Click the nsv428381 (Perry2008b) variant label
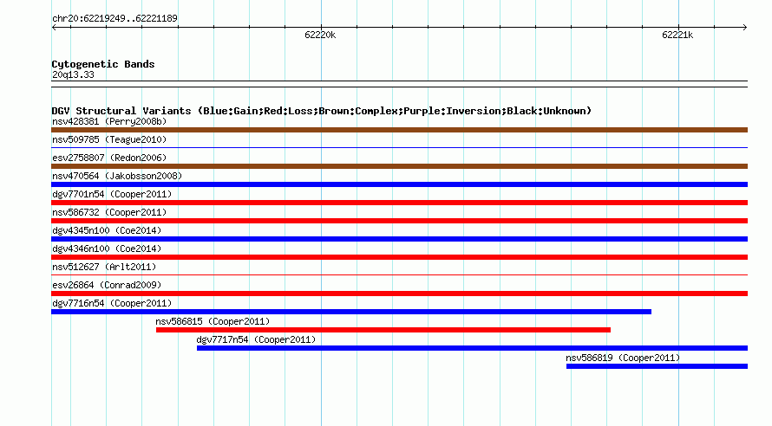This screenshot has height=426, width=772. coord(109,121)
